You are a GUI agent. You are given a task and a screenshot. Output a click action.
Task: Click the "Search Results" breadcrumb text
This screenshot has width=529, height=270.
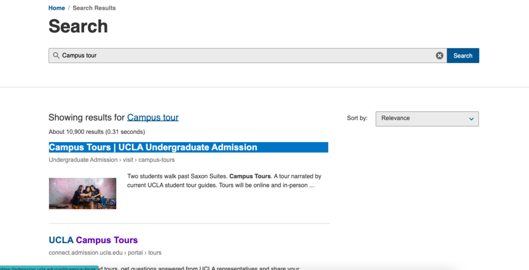click(94, 8)
